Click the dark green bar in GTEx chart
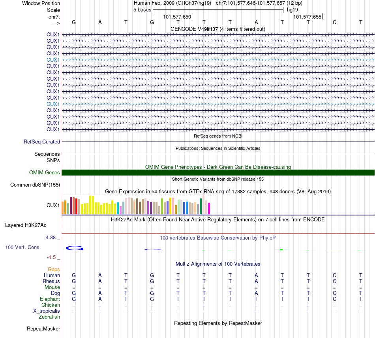 pyautogui.click(x=201, y=206)
